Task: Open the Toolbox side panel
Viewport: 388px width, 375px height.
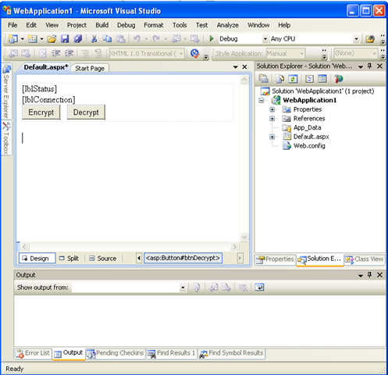Action: (x=6, y=138)
